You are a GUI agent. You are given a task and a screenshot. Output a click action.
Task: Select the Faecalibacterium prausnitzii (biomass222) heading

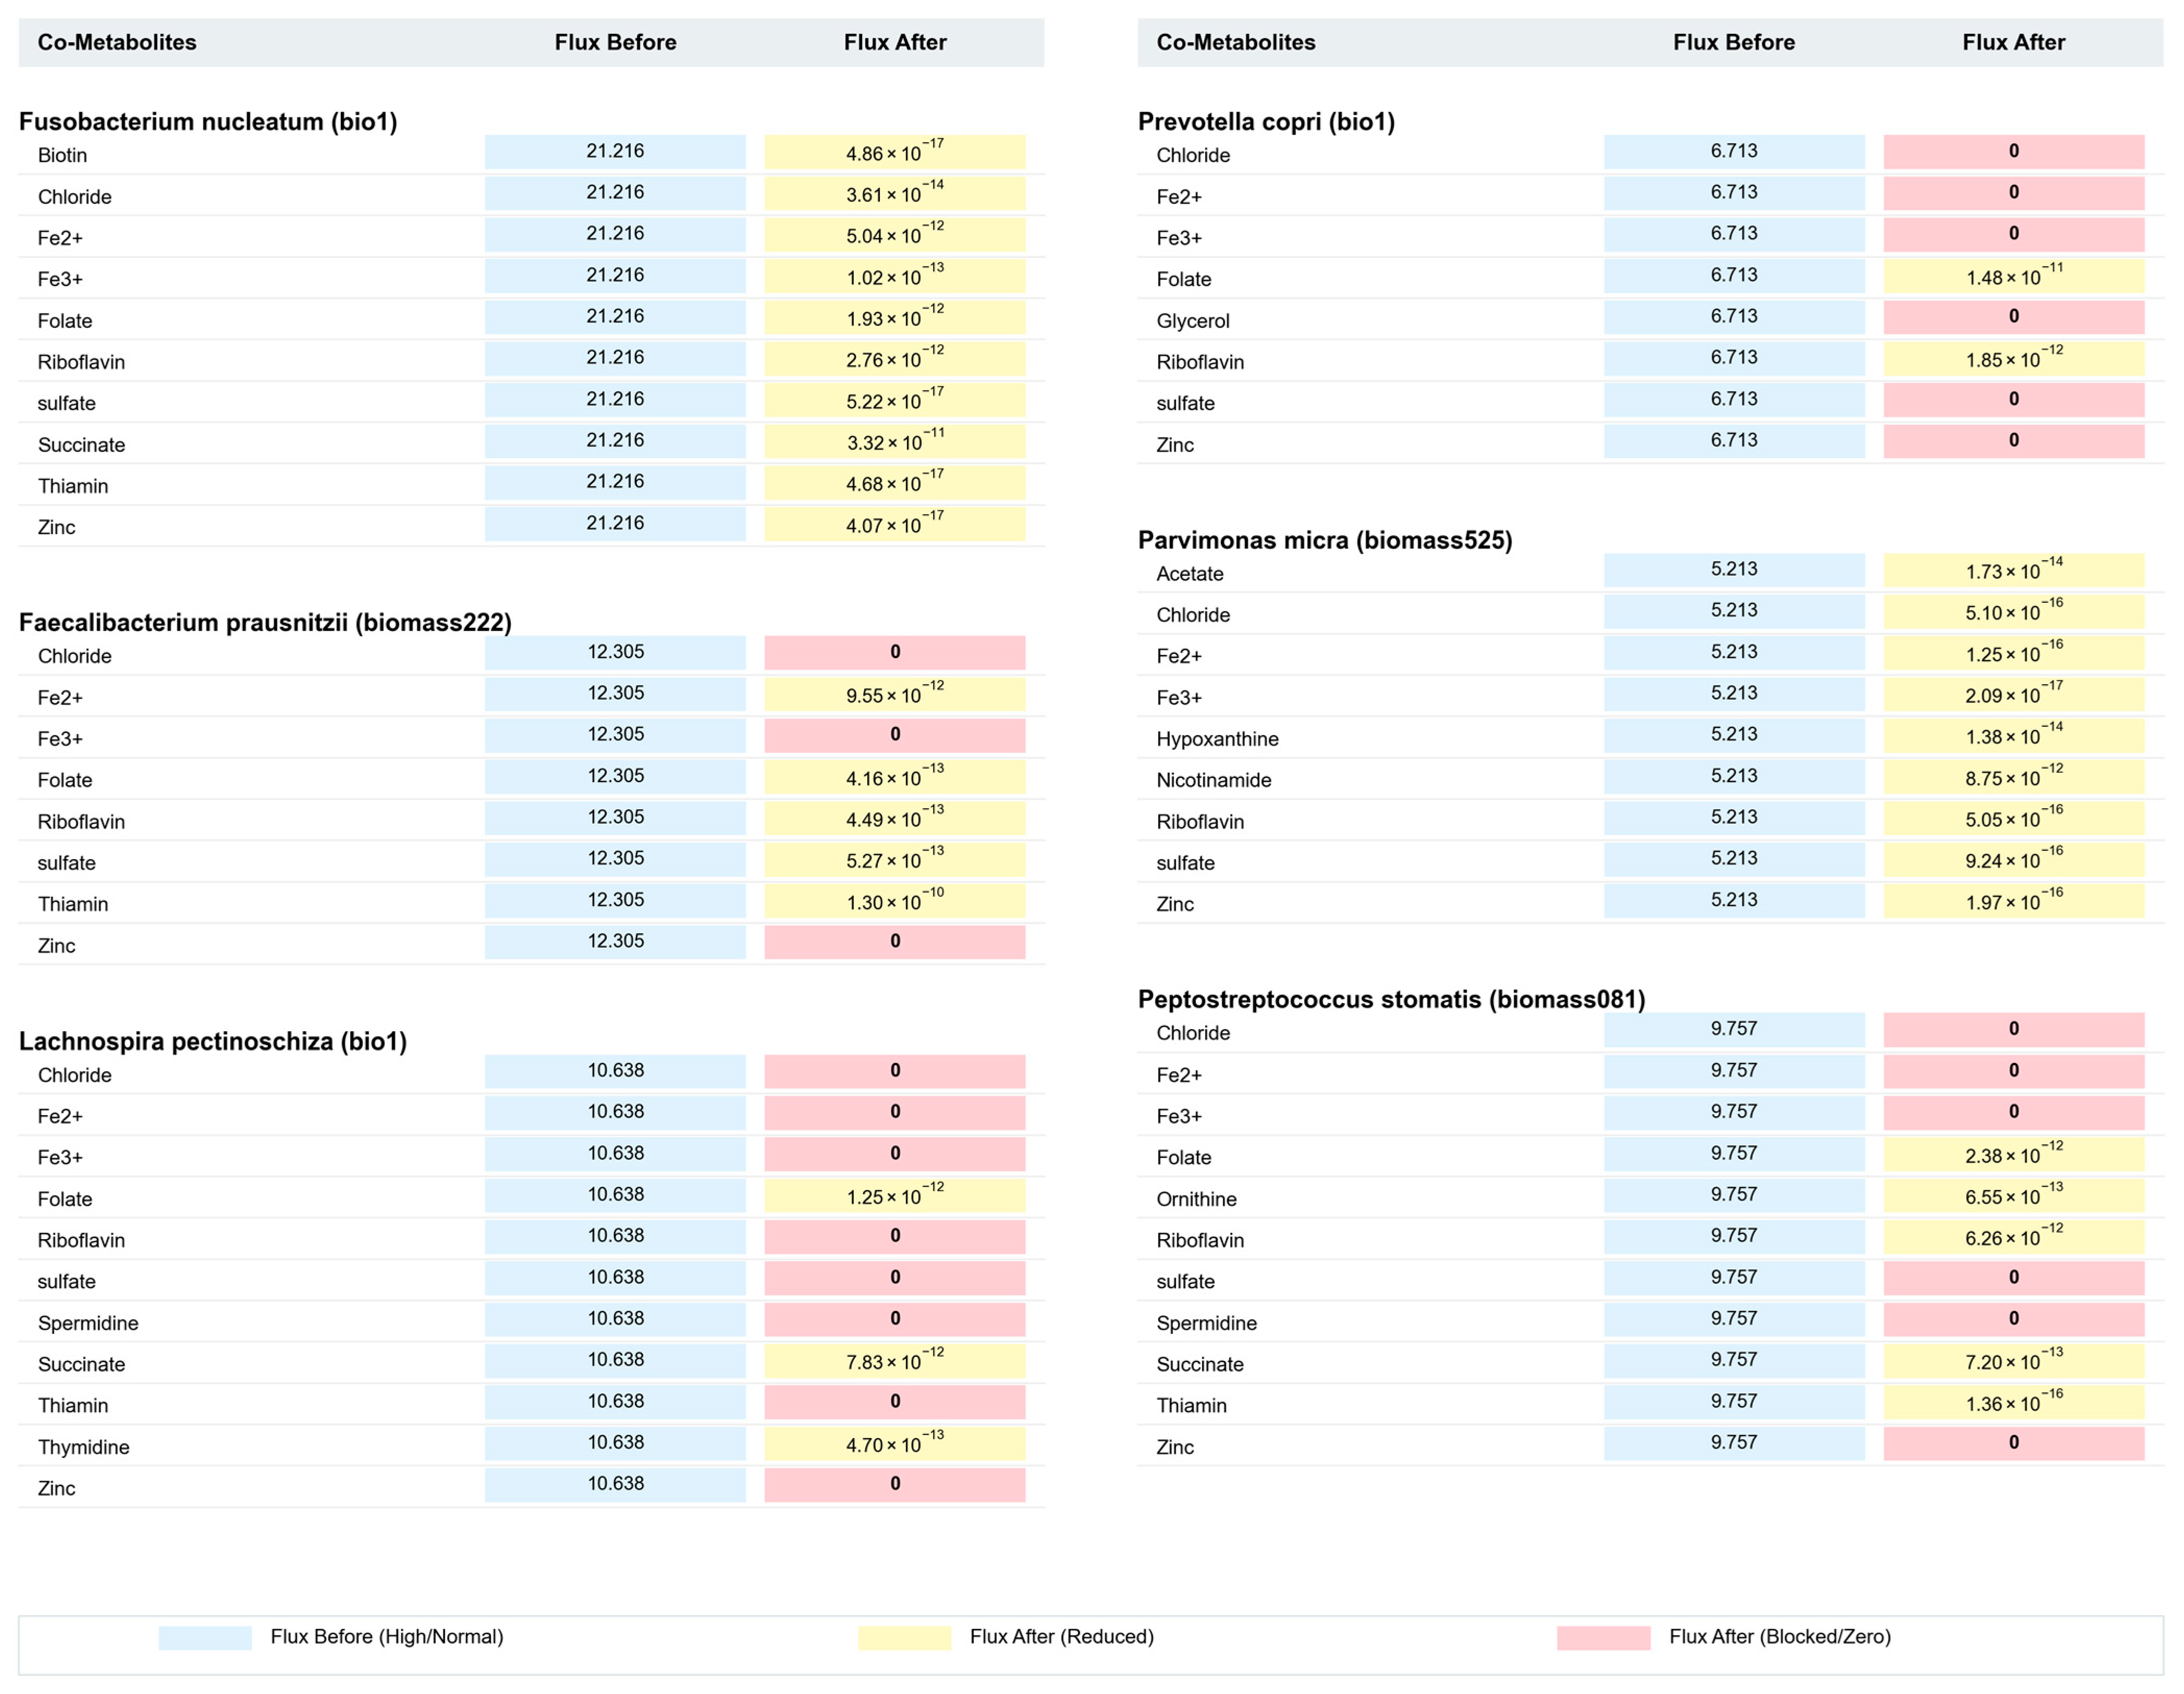tap(265, 622)
